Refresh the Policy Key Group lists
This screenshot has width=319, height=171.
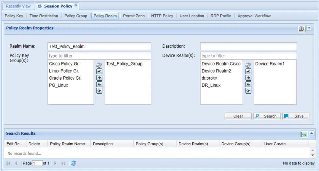click(x=99, y=65)
